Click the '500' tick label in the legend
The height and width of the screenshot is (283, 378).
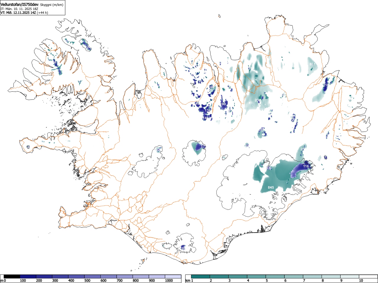point(87,281)
